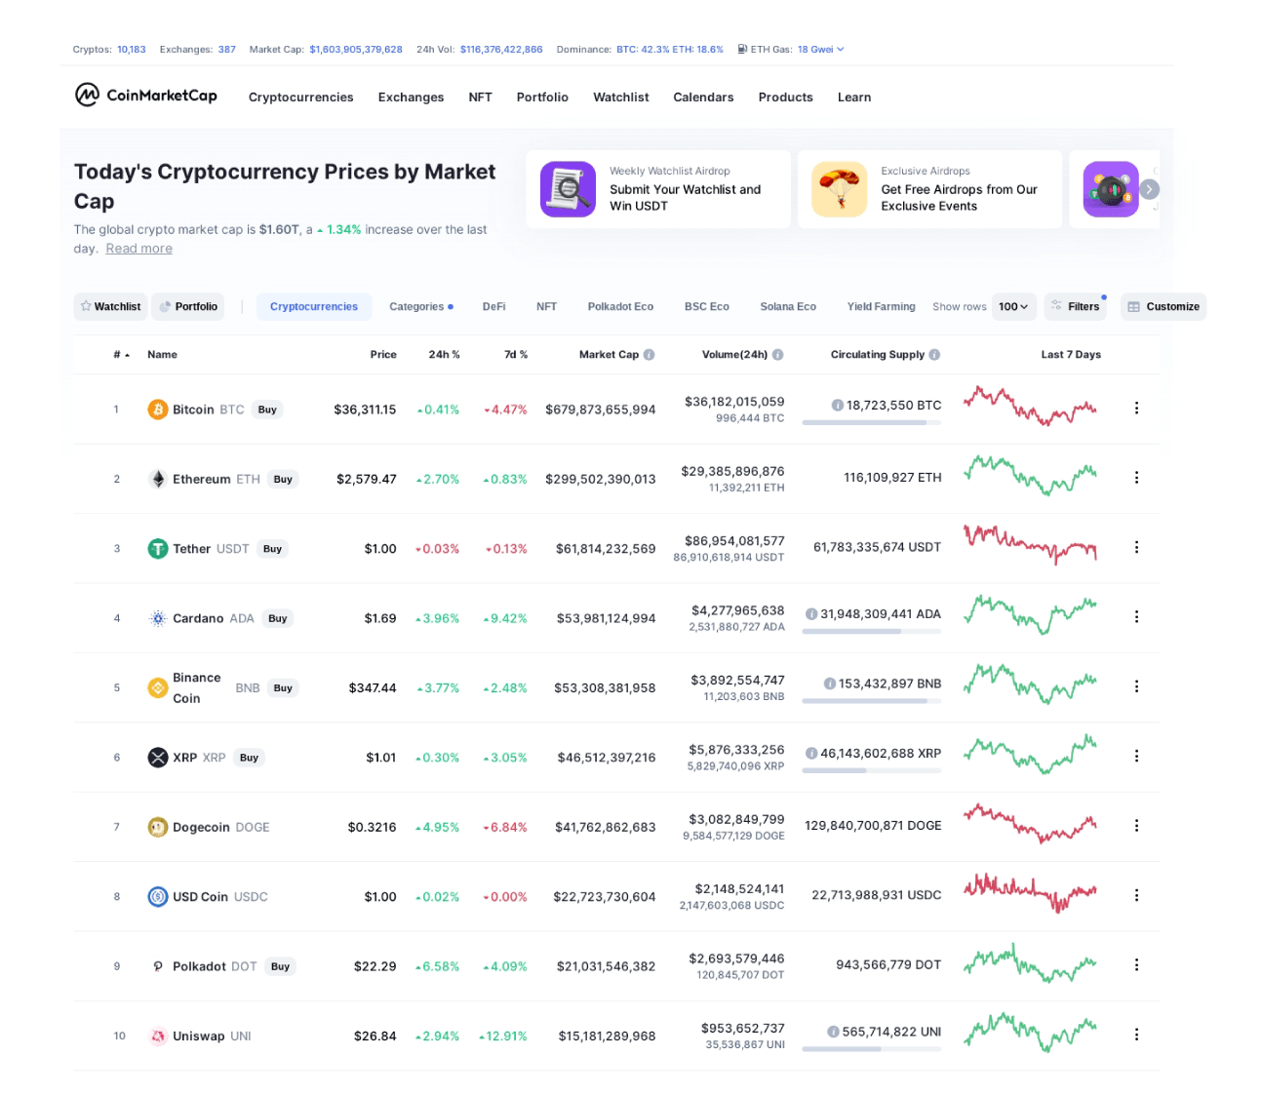Image resolution: width=1262 pixels, height=1096 pixels.
Task: Toggle the Watchlist star button
Action: coord(110,306)
